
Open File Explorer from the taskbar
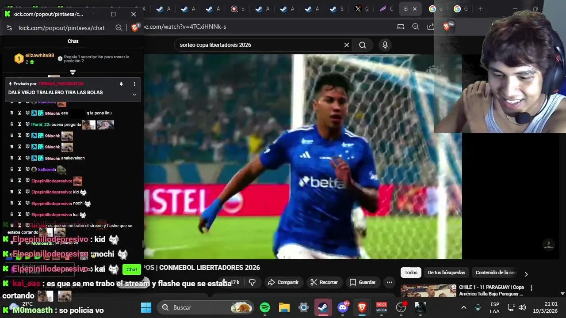tap(284, 307)
